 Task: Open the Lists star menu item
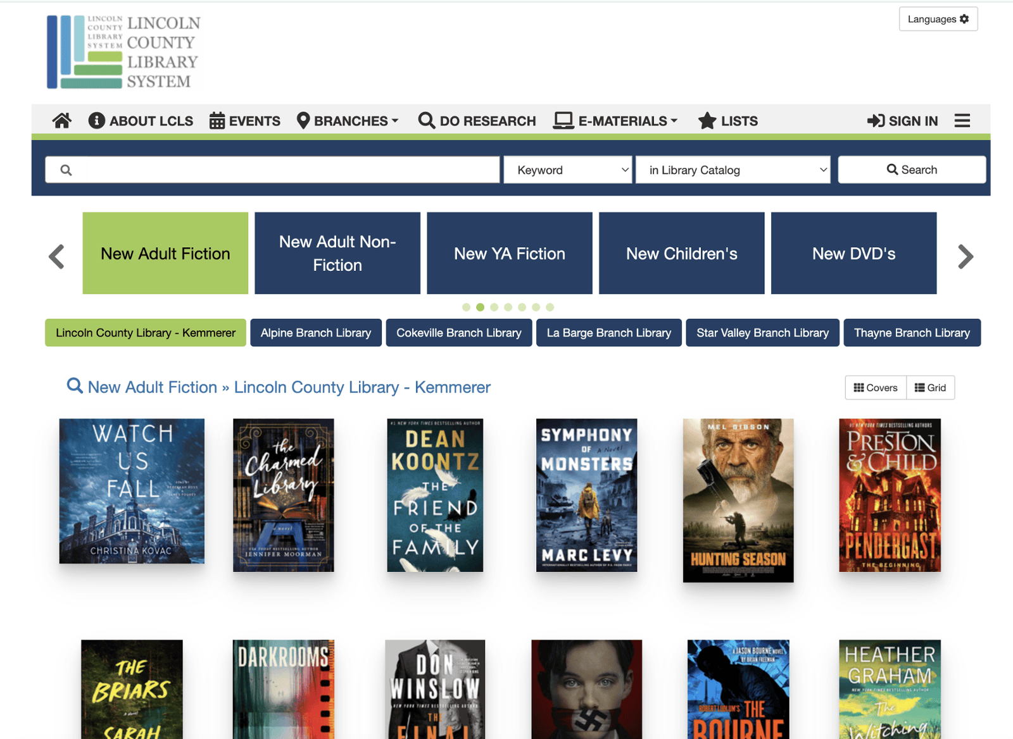tap(727, 120)
